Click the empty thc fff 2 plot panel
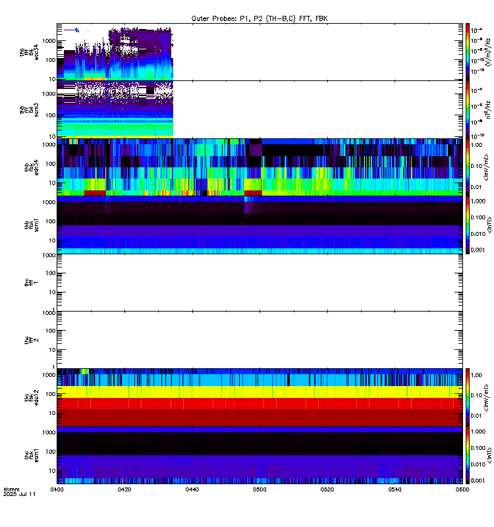The width and height of the screenshot is (494, 527). pyautogui.click(x=260, y=340)
